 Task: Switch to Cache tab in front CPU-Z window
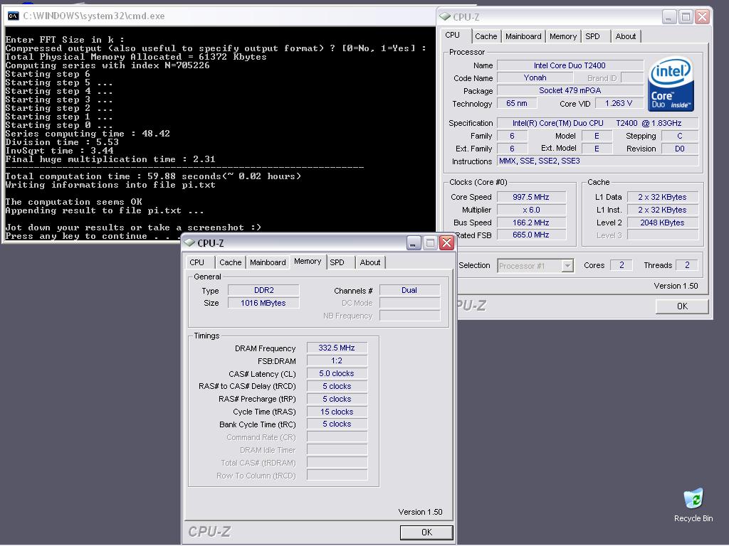tap(230, 262)
